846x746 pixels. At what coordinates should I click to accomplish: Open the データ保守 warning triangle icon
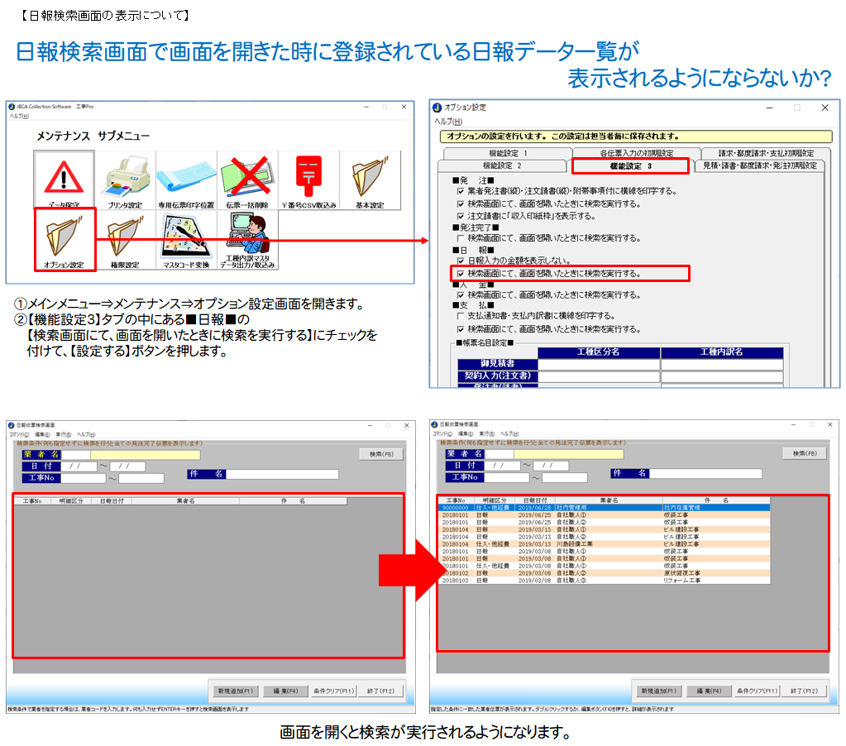65,179
